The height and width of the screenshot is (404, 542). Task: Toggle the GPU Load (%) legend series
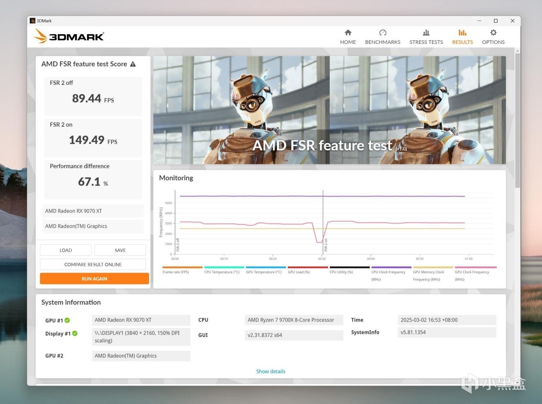(x=299, y=272)
